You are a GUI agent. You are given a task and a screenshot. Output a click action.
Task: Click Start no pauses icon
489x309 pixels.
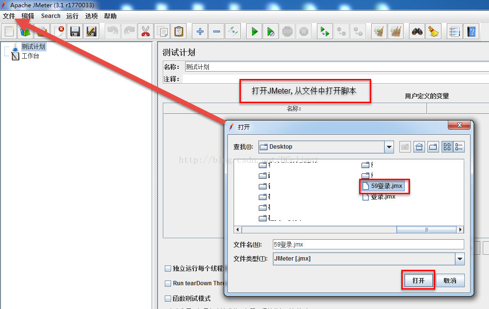coord(271,31)
